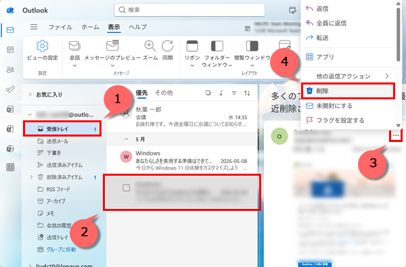The width and height of the screenshot is (406, 267).
Task: Click the ズーム magnifier button
Action: coord(150,51)
